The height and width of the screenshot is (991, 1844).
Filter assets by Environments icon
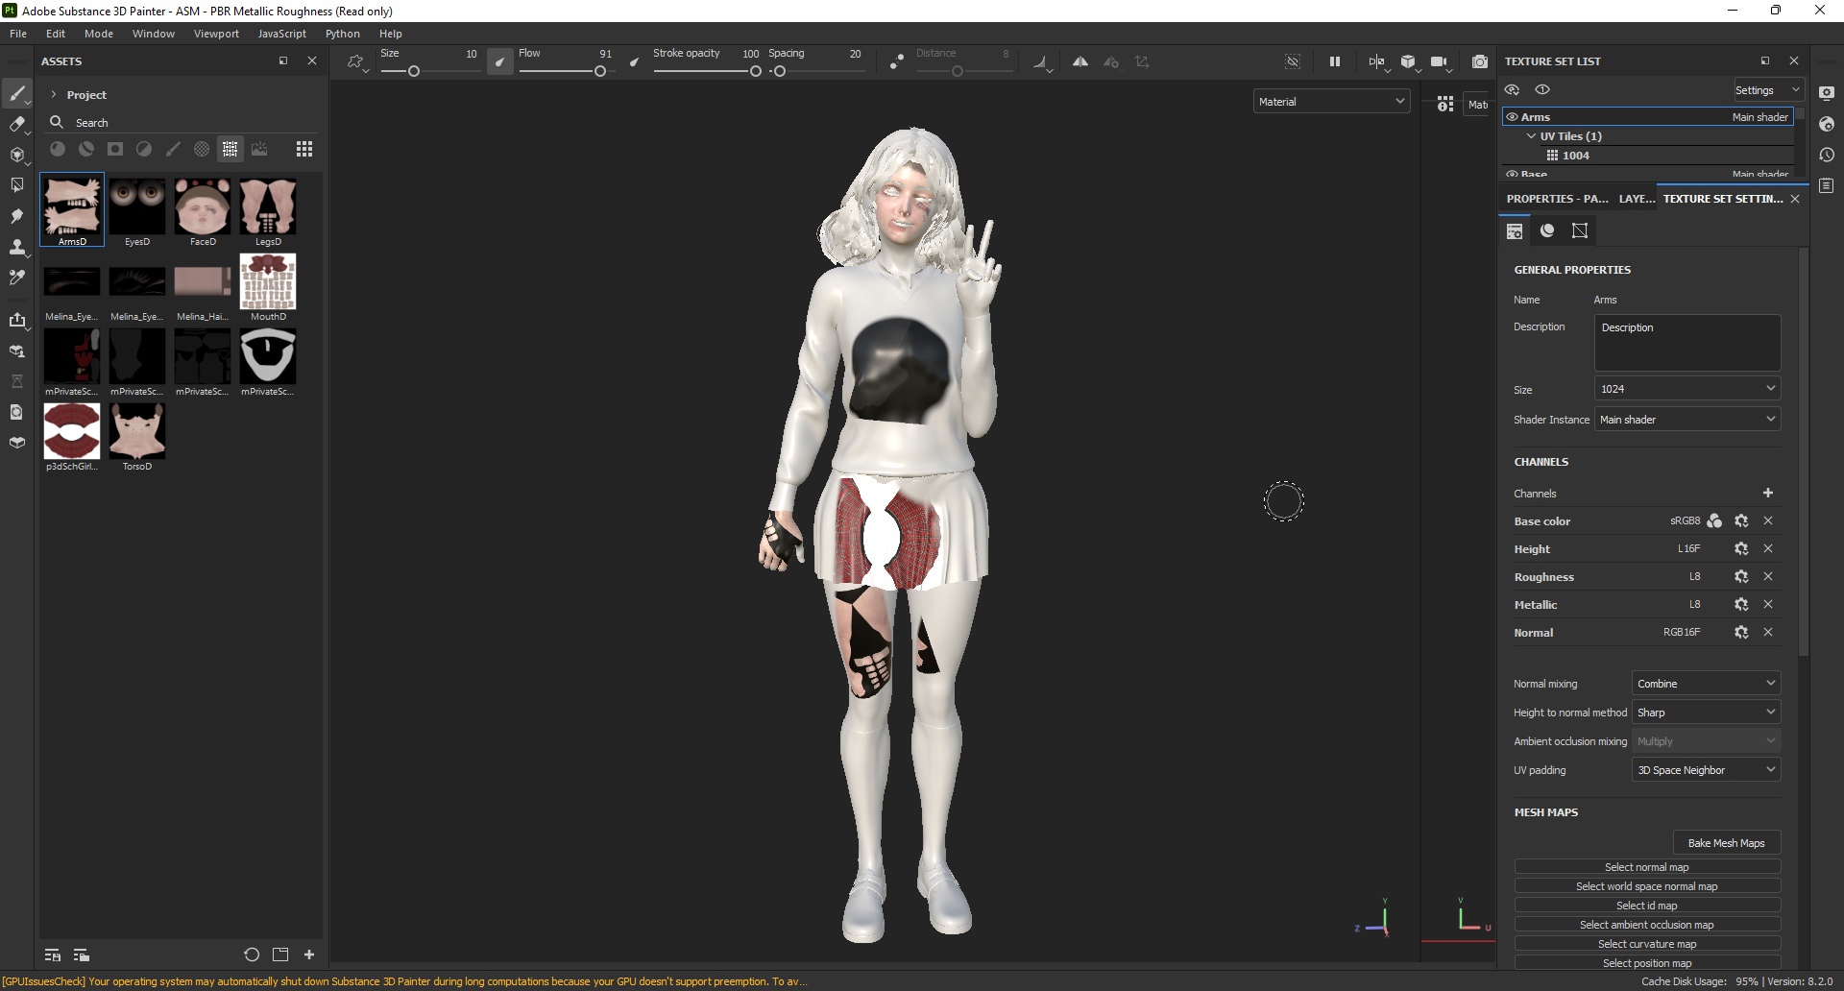259,149
